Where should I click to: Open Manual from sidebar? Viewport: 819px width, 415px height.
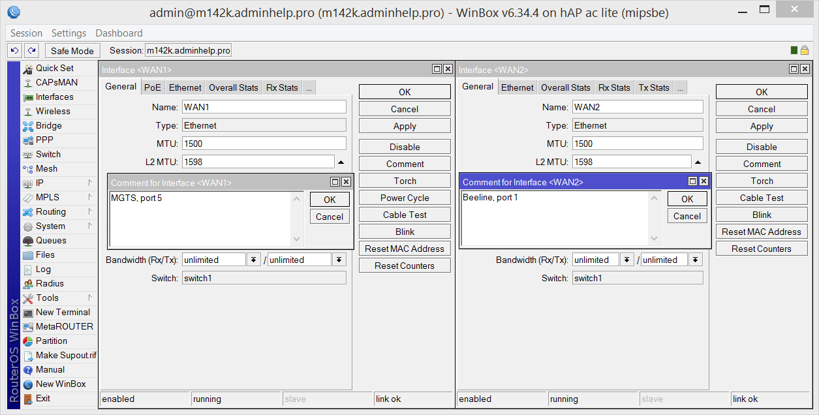50,369
